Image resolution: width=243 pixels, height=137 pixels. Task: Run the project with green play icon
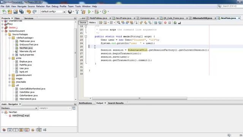(89, 12)
